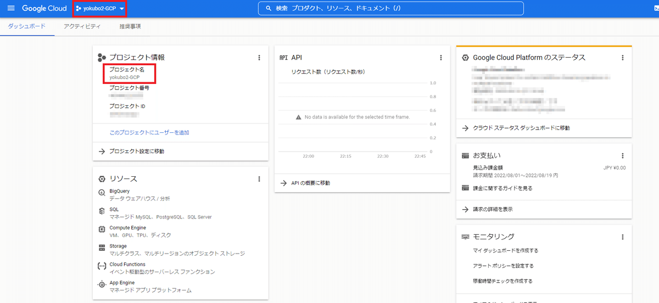
Task: Click the search bar for products and resources
Action: coord(390,8)
